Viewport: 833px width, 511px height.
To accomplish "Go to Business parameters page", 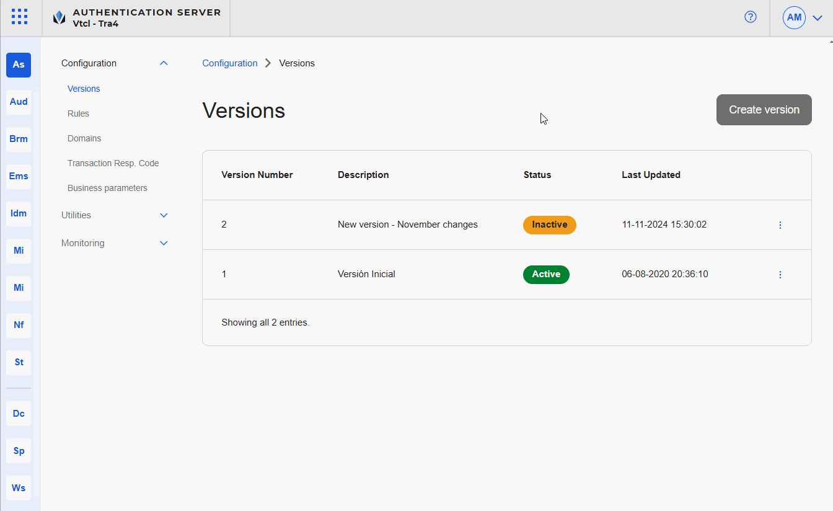I will [x=107, y=188].
